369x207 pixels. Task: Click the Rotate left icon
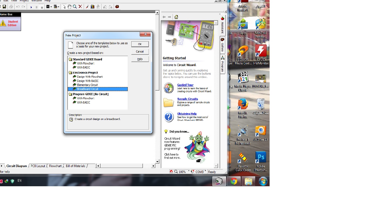(x=105, y=7)
